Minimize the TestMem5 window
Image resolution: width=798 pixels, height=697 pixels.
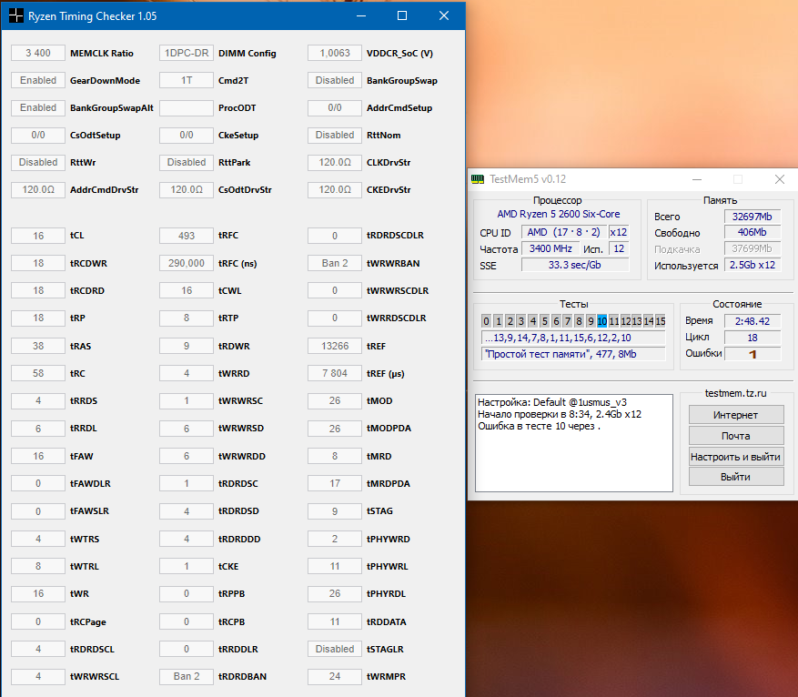pyautogui.click(x=697, y=179)
